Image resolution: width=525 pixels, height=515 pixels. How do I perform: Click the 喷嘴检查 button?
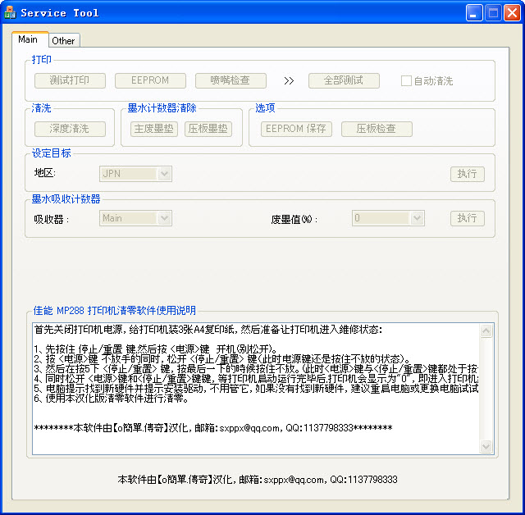[231, 80]
